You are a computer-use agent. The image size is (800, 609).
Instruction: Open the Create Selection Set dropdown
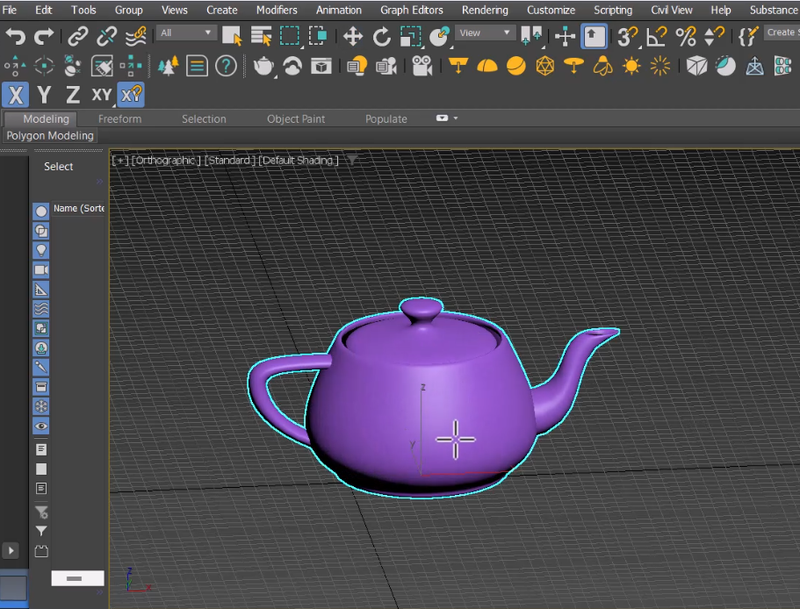782,32
